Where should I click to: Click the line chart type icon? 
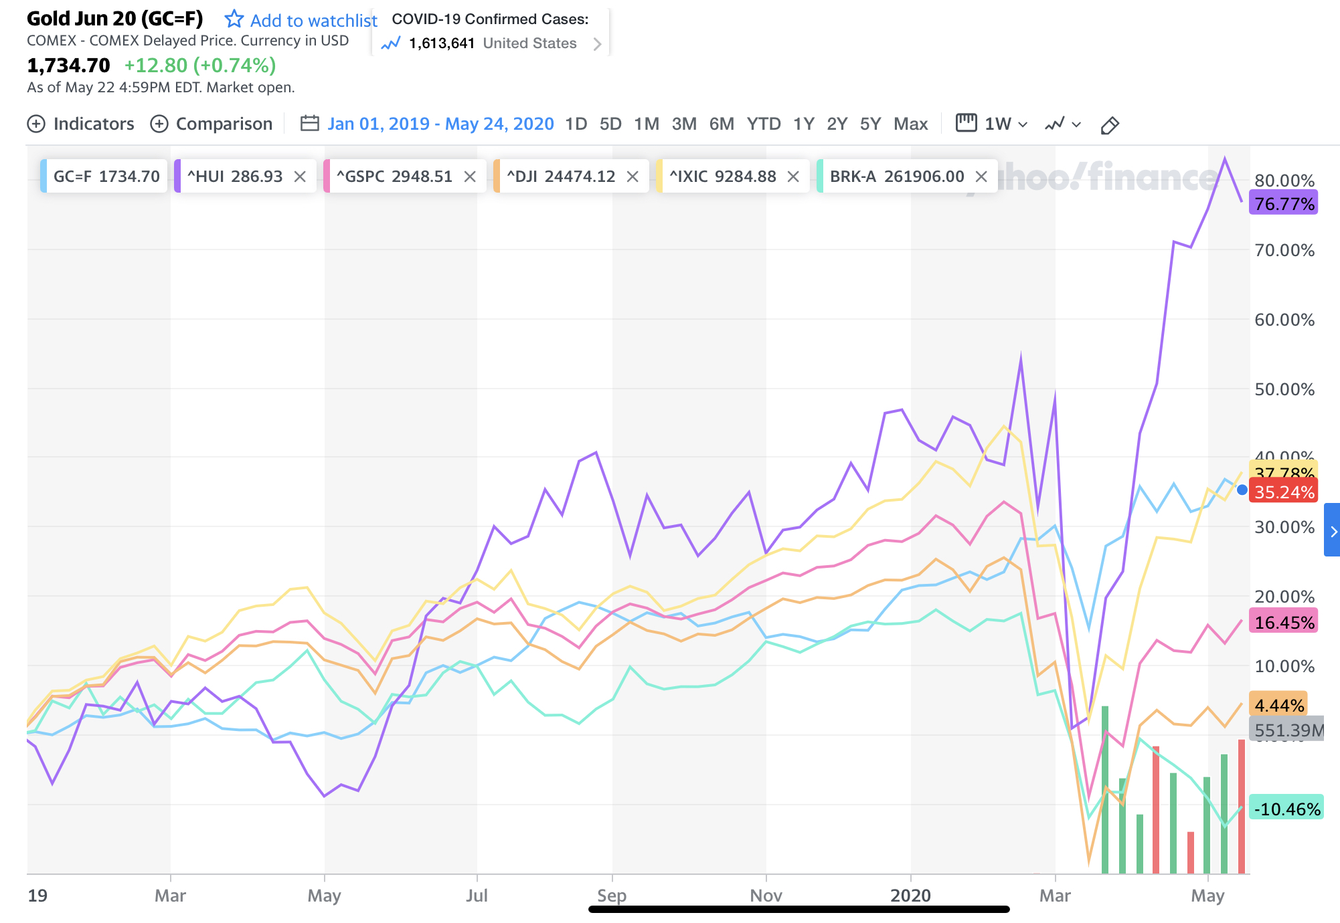pos(1055,124)
